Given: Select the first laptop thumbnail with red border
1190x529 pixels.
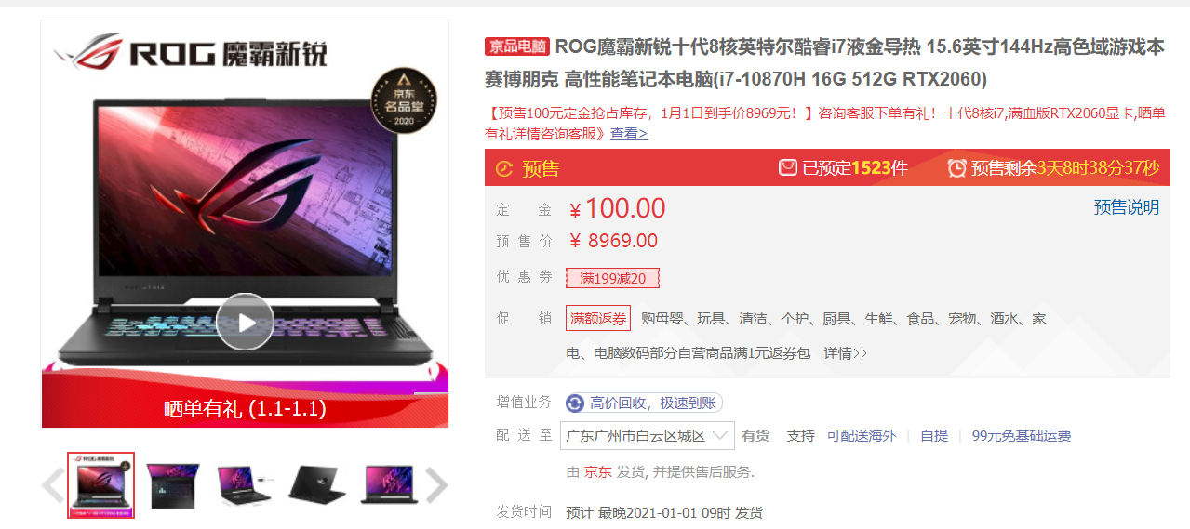Looking at the screenshot, I should [101, 485].
